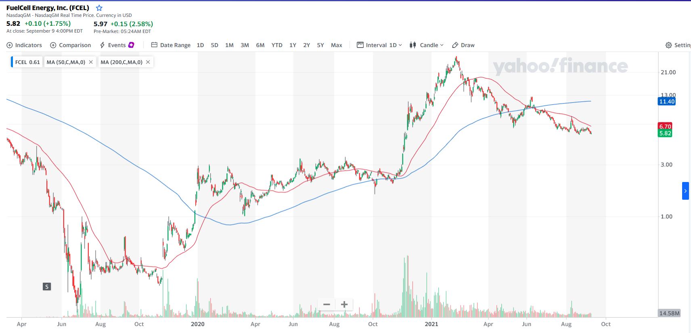
Task: Zoom out the chart with minus button
Action: point(327,304)
